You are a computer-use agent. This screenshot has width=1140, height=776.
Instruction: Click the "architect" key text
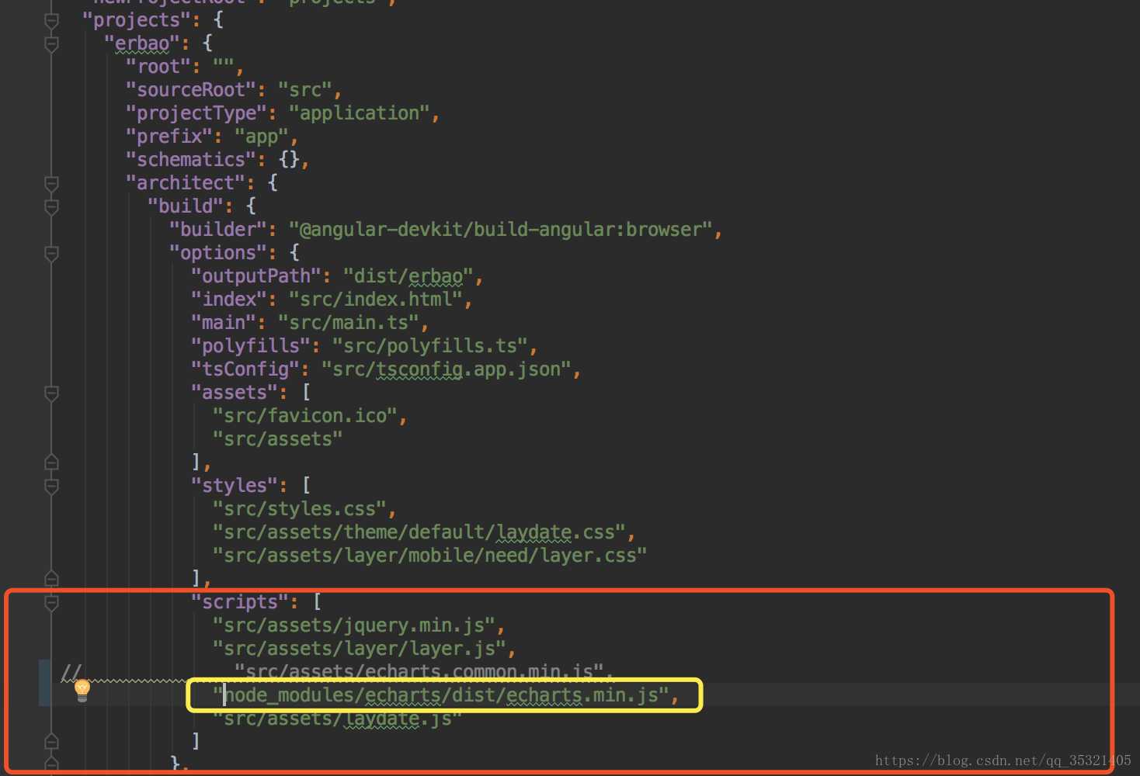click(x=185, y=183)
